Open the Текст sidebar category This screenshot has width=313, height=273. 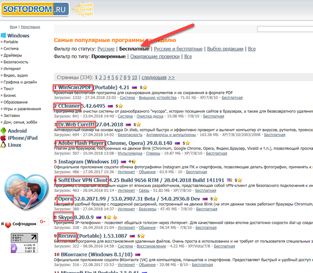(x=8, y=89)
